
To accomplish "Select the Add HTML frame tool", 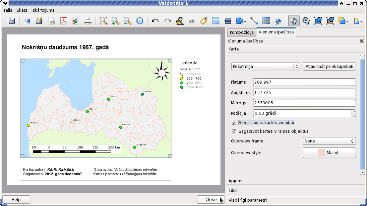I will 278,21.
